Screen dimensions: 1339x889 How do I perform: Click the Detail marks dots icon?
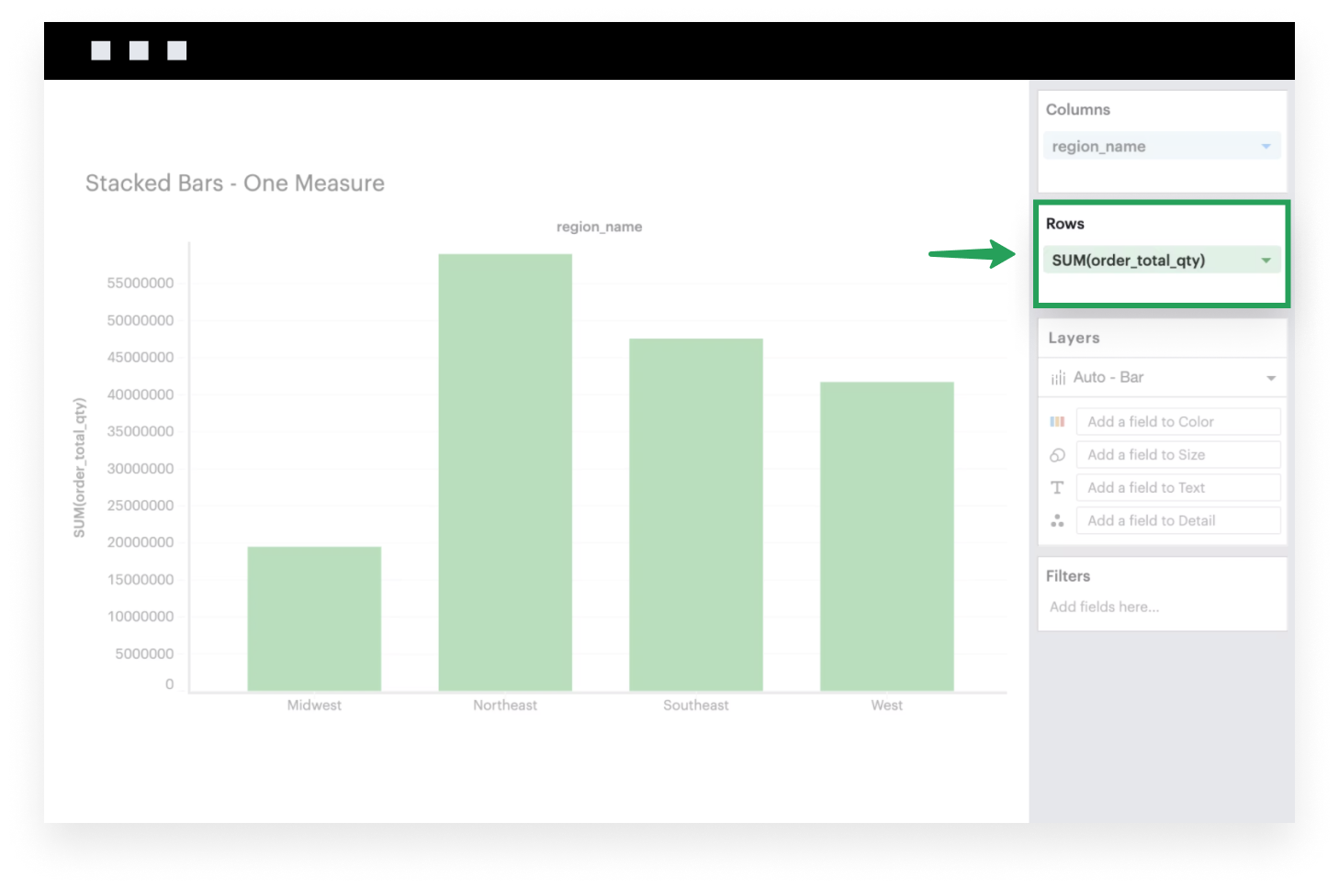[x=1057, y=521]
